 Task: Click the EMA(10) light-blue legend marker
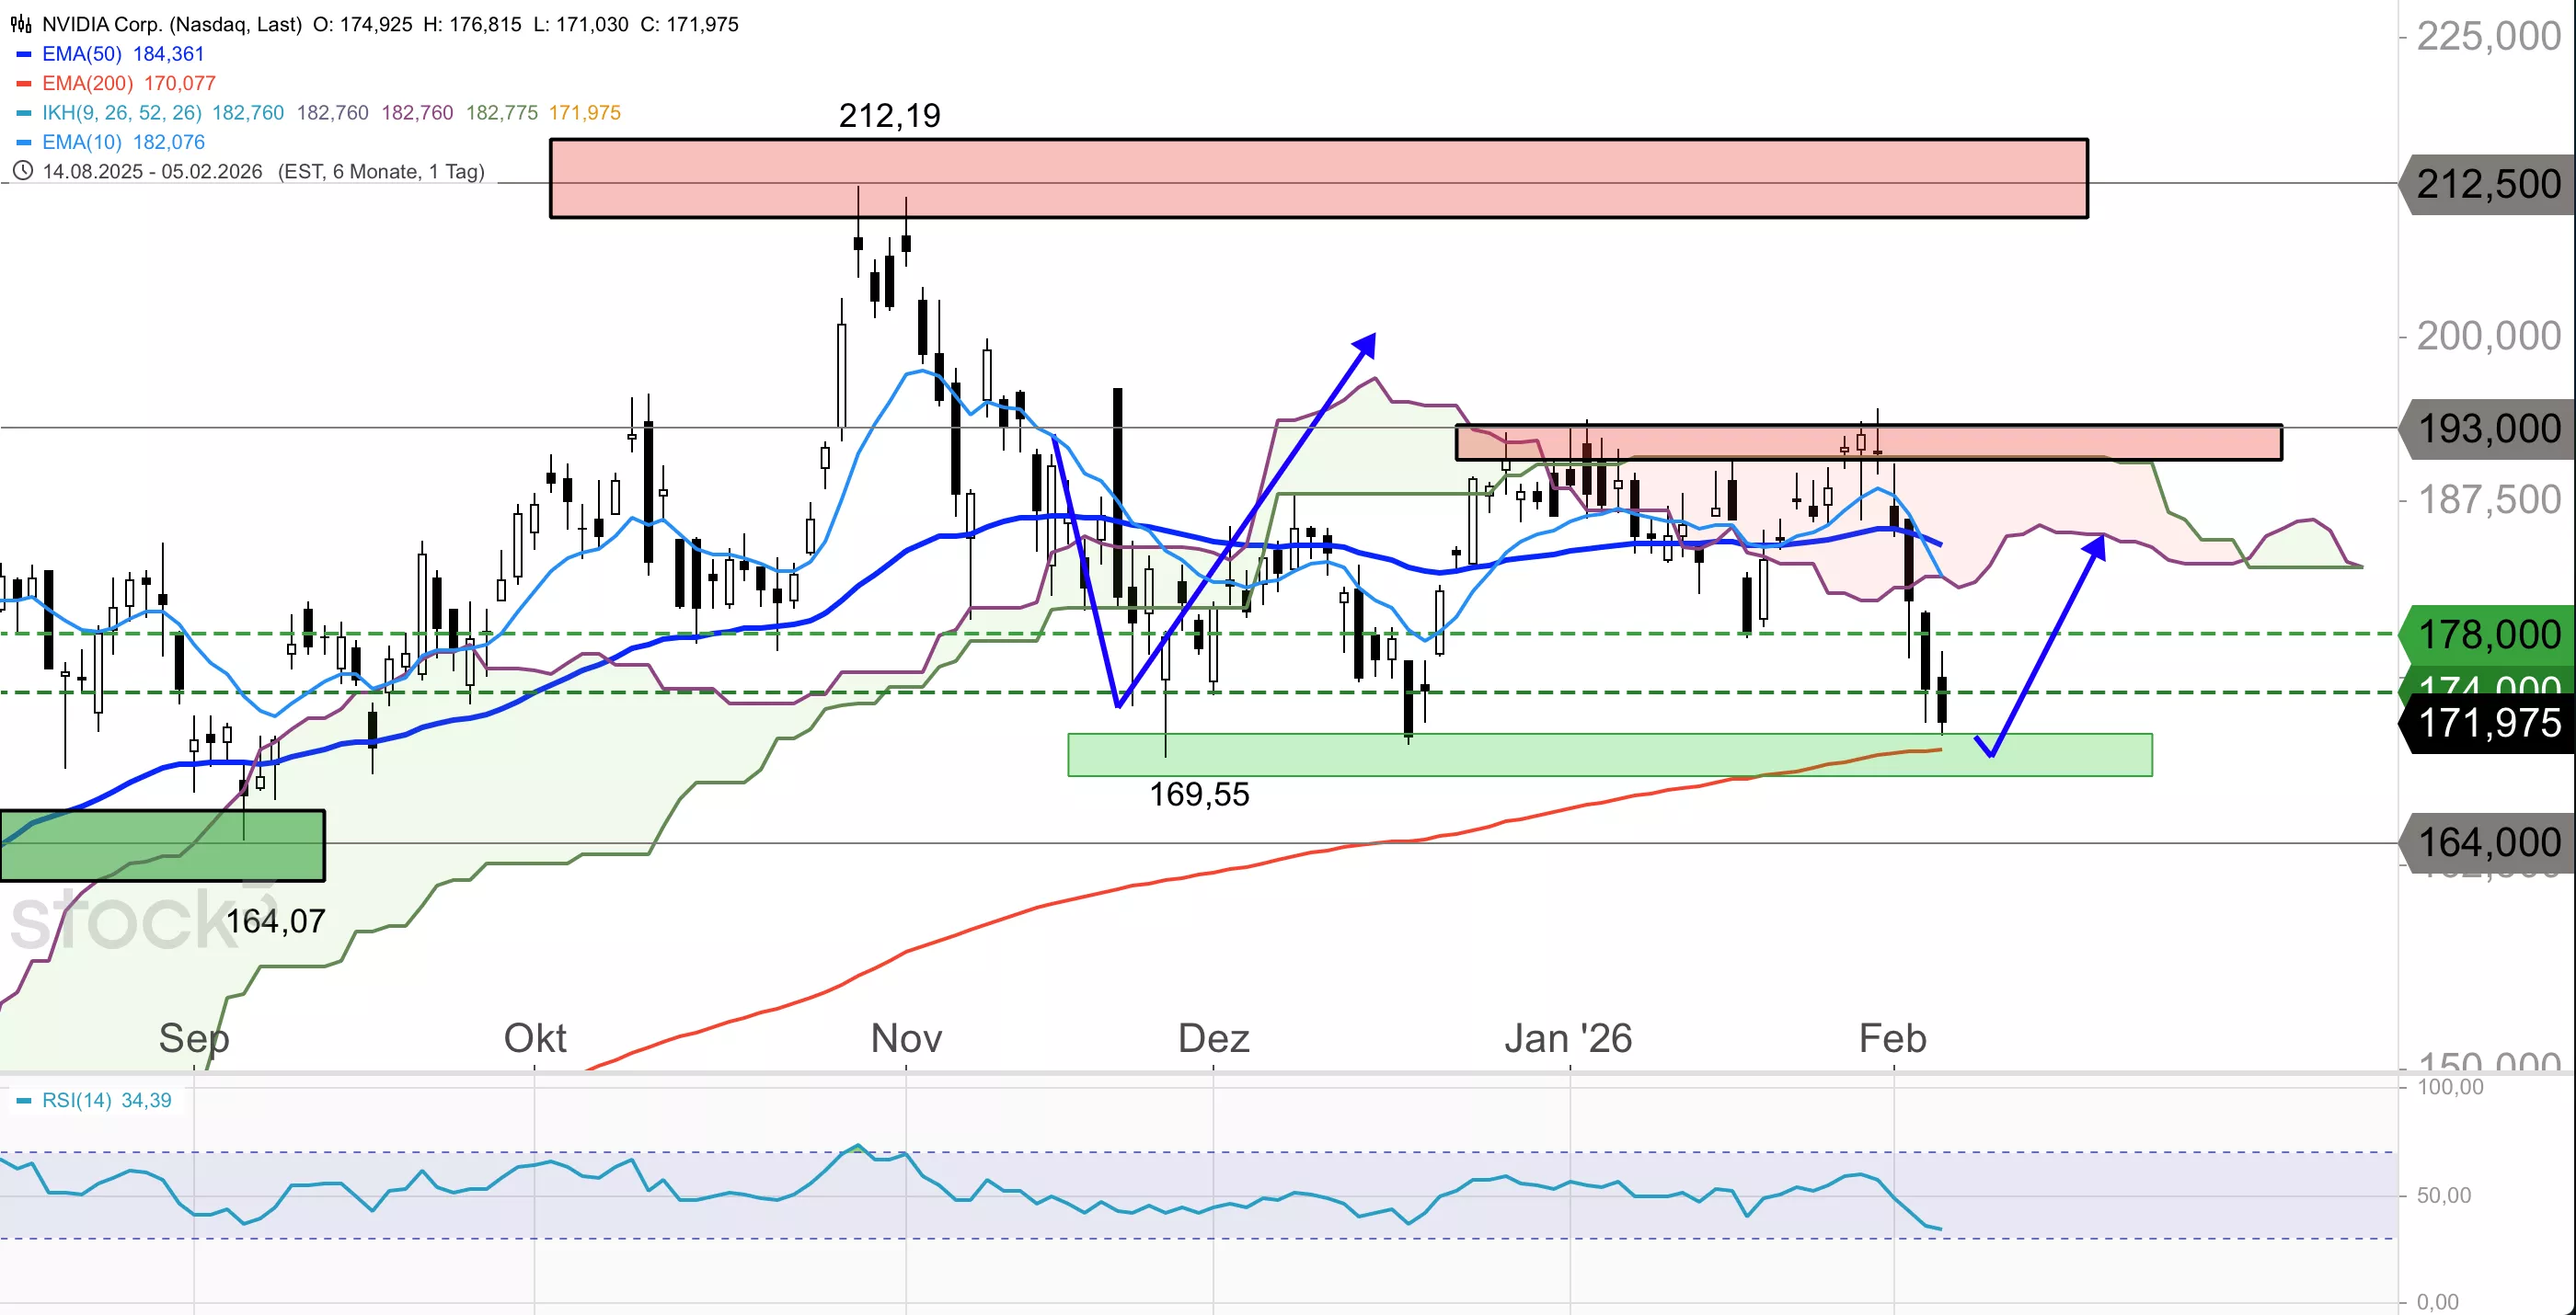[24, 143]
